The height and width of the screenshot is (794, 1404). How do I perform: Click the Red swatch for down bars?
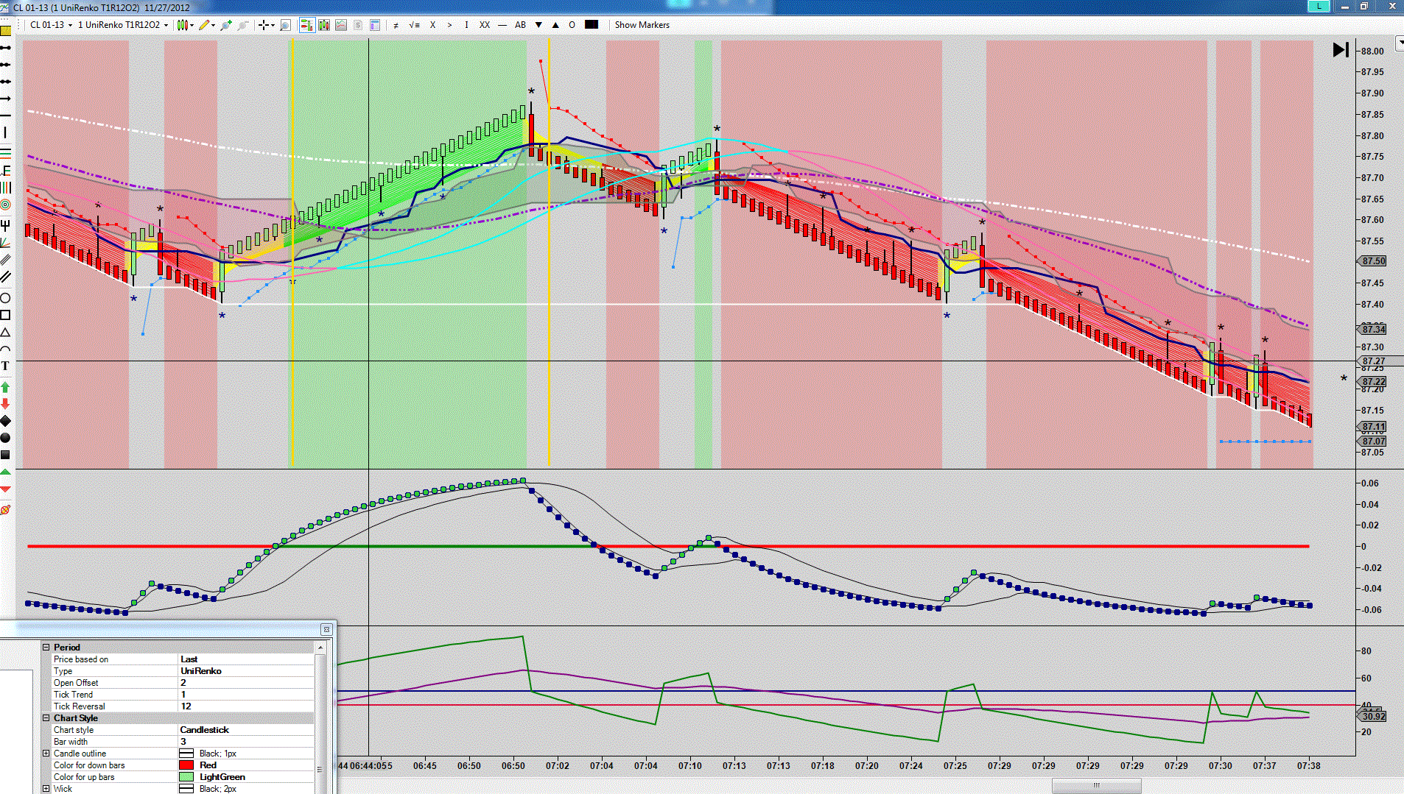186,765
